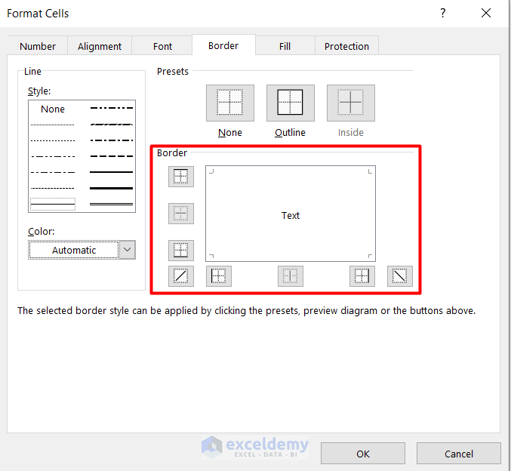Select the thin solid line style

point(53,204)
